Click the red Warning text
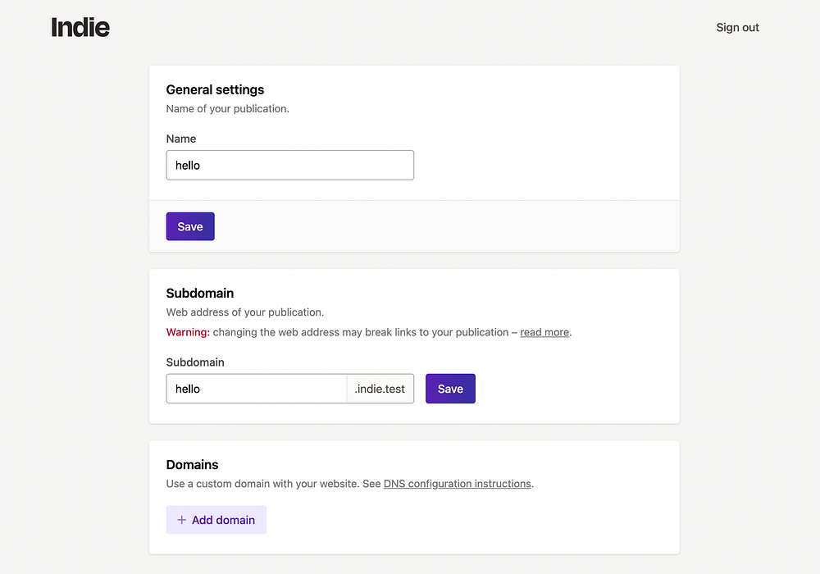 tap(188, 332)
